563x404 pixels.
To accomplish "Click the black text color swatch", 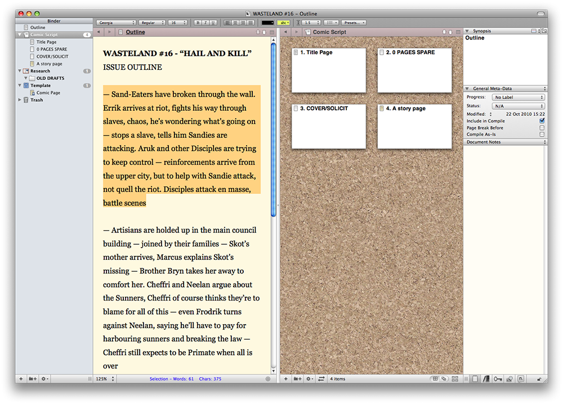I will point(267,23).
